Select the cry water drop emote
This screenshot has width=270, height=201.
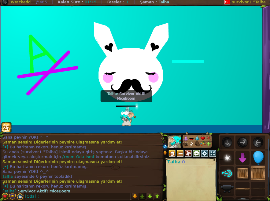(197, 138)
